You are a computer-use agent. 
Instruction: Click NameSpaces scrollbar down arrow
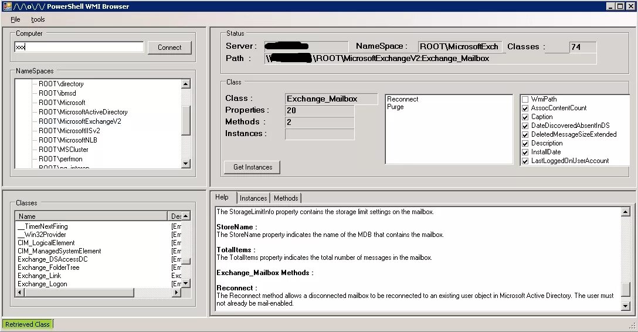tap(185, 164)
